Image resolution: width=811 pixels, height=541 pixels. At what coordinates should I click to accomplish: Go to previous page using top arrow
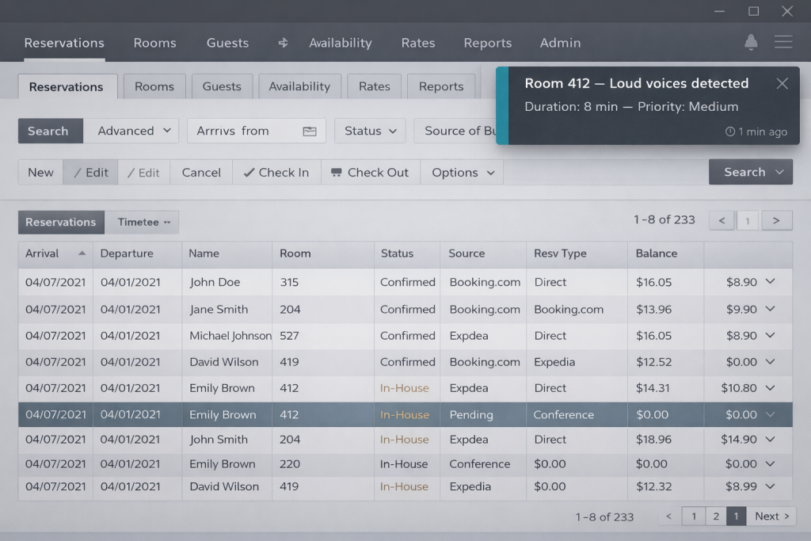tap(721, 221)
